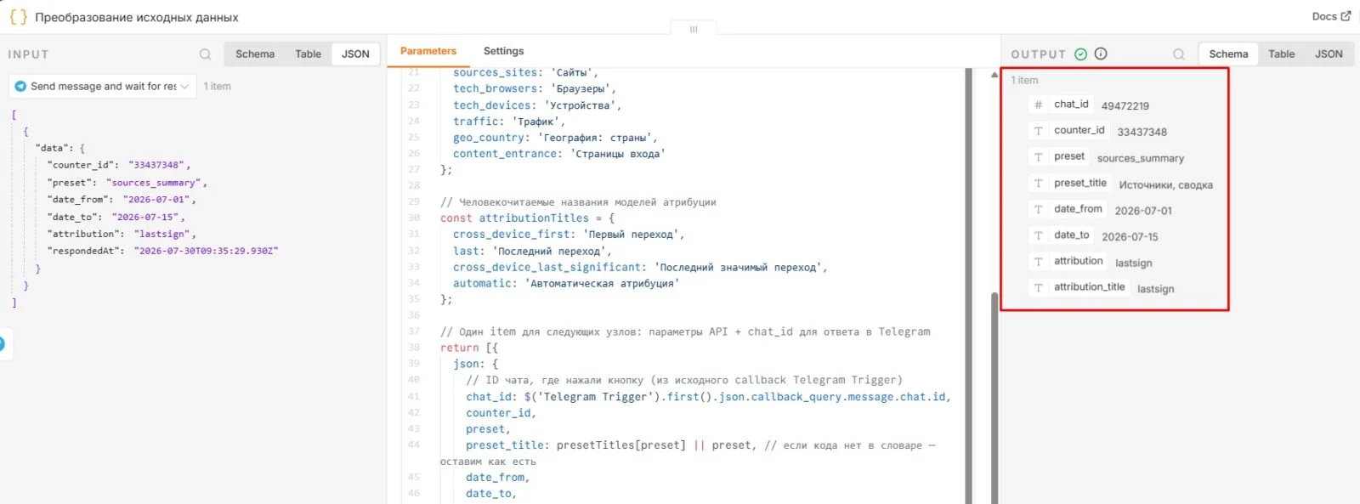Click the 'const attributionTitles' code line
Screen dimensions: 1360x504
527,218
